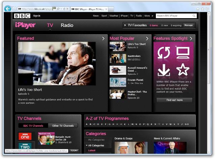The height and width of the screenshot is (159, 216).
Task: Expand Features Spotlight with its chevron
Action: click(191, 38)
